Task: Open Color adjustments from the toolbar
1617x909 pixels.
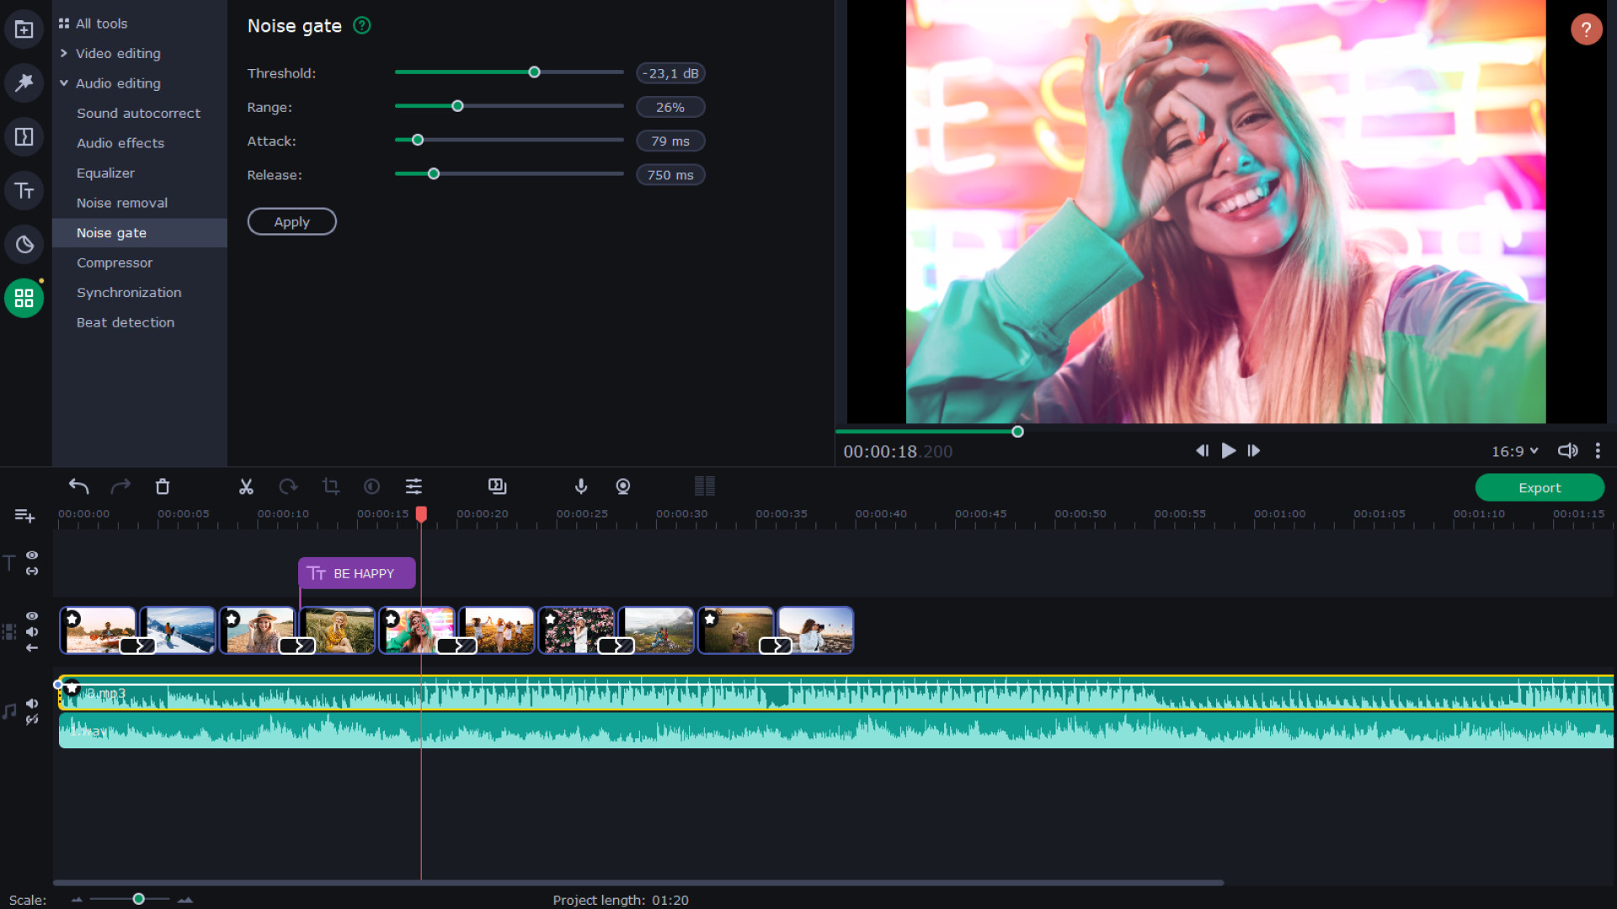Action: [371, 486]
